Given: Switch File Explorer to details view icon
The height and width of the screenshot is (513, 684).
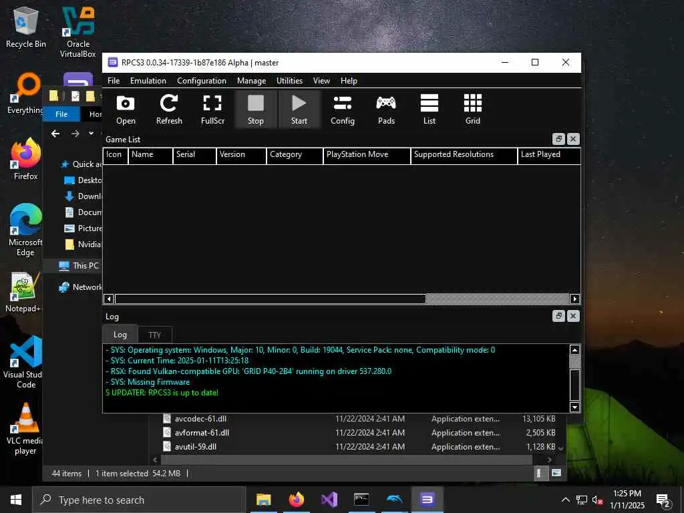Looking at the screenshot, I should (x=539, y=474).
